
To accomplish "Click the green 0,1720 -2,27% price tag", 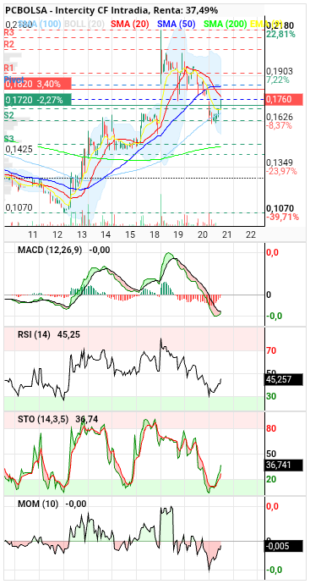I will [x=38, y=99].
